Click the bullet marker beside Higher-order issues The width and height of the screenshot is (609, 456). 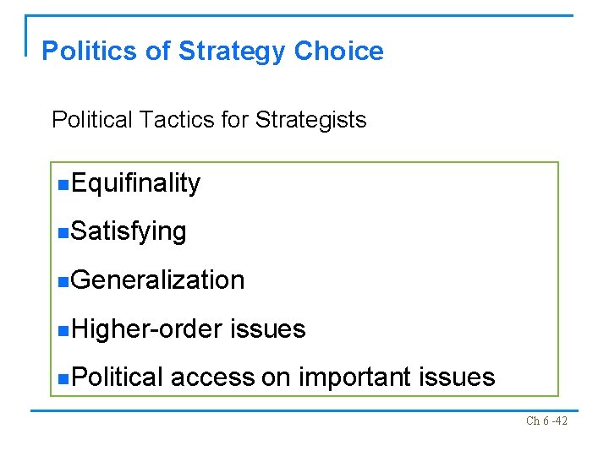(64, 329)
